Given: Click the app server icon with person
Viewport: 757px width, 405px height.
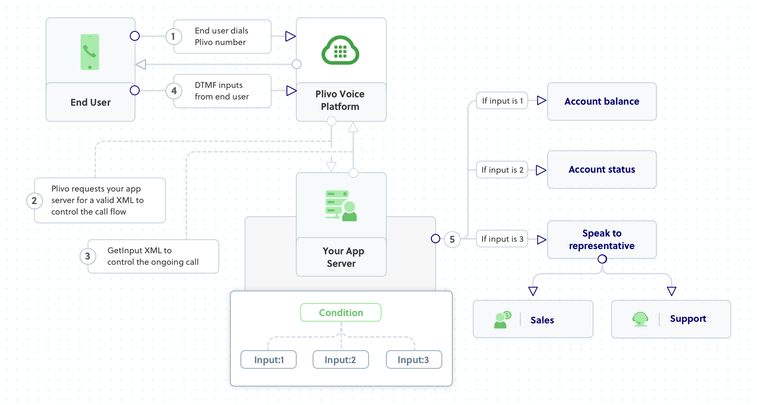Looking at the screenshot, I should point(341,206).
